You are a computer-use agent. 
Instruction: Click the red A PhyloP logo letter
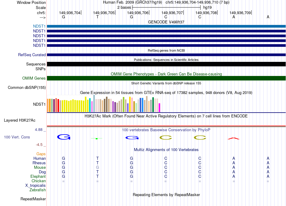click(x=234, y=138)
